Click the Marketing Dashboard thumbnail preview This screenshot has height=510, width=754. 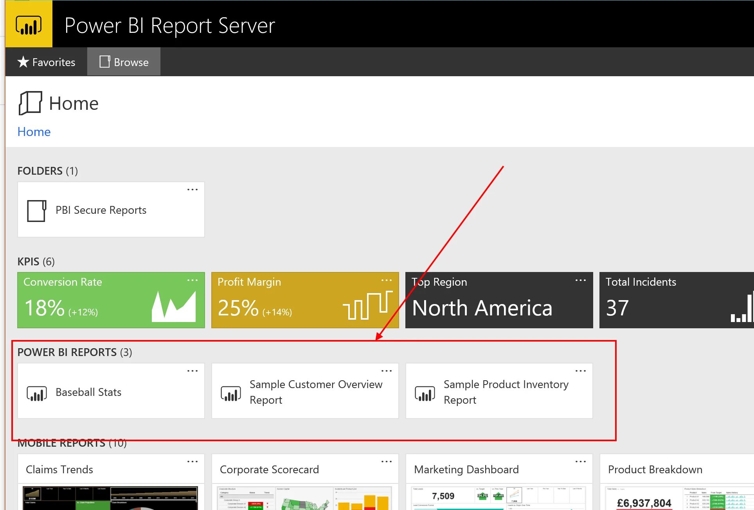498,498
